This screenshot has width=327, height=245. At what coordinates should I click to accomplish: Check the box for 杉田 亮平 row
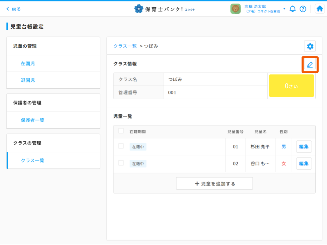coord(121,146)
